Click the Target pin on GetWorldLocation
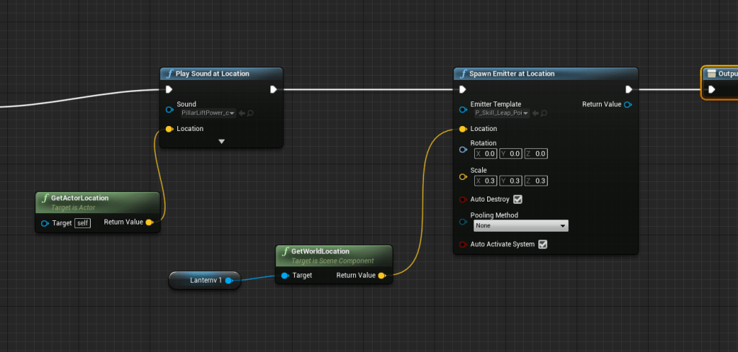738x352 pixels. pyautogui.click(x=285, y=276)
